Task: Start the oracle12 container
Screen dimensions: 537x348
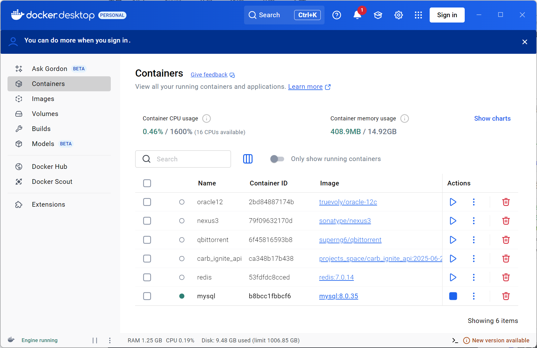Action: [x=453, y=202]
